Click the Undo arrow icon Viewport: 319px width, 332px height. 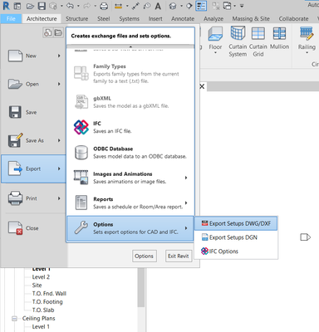pos(70,6)
